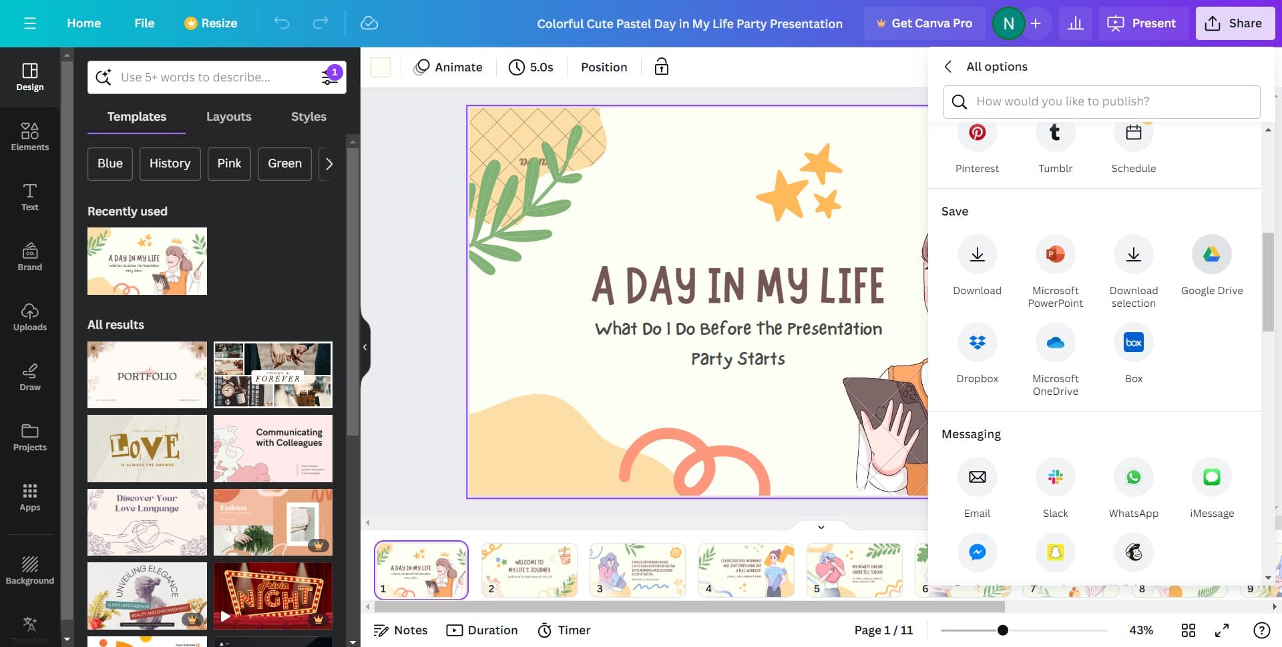Select the Draw tool in sidebar
The height and width of the screenshot is (647, 1282).
[x=29, y=377]
